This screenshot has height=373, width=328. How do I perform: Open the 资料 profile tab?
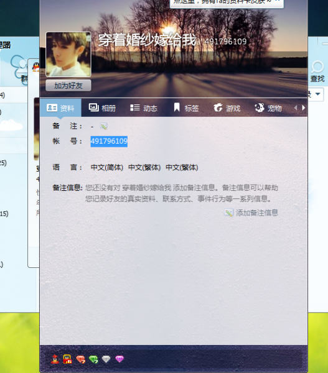click(x=60, y=108)
